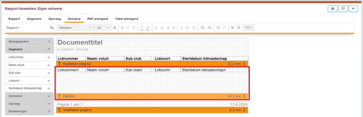Expand the Berekeningen panel section
The image size is (363, 117).
[x=29, y=111]
